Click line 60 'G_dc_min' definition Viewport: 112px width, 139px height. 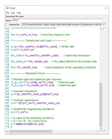pos(32,82)
